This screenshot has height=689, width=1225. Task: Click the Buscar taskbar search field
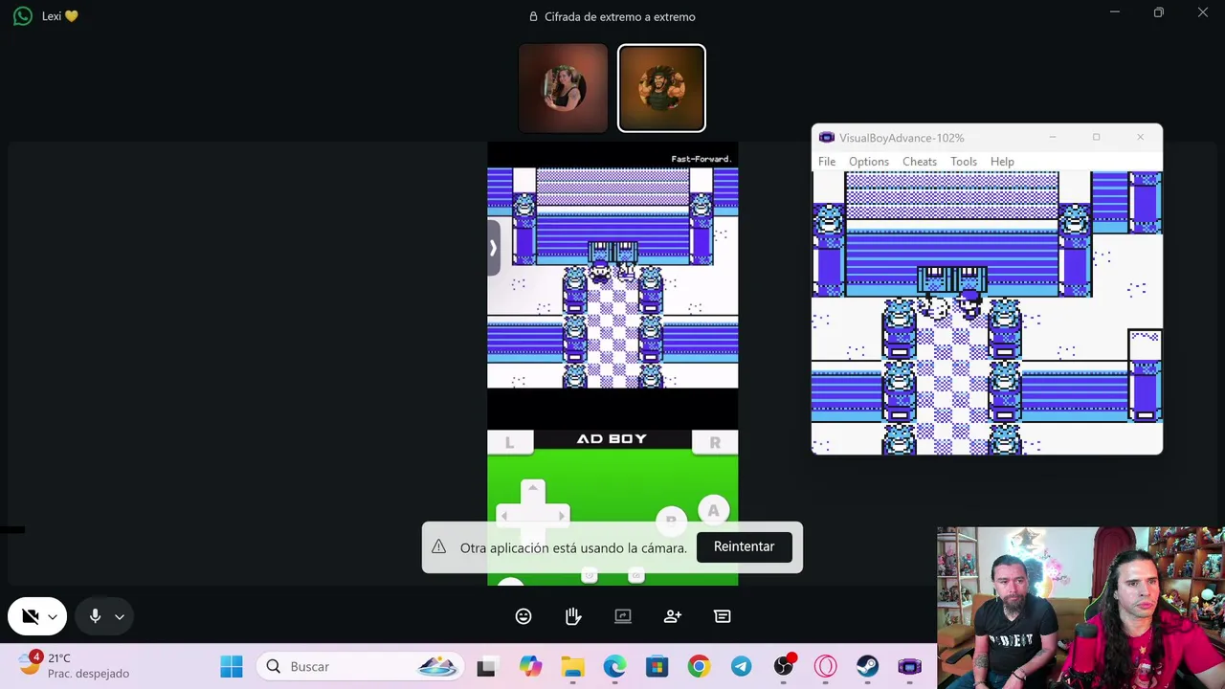[x=360, y=666]
